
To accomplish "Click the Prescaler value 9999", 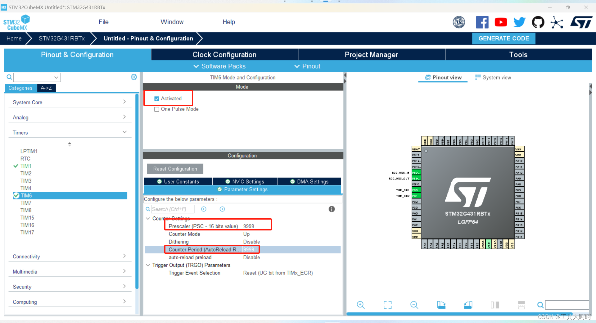I will (x=249, y=226).
